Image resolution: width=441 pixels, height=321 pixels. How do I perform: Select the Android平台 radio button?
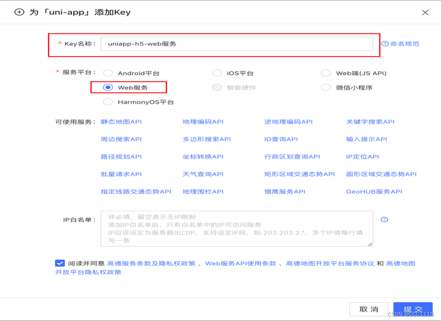coord(108,73)
